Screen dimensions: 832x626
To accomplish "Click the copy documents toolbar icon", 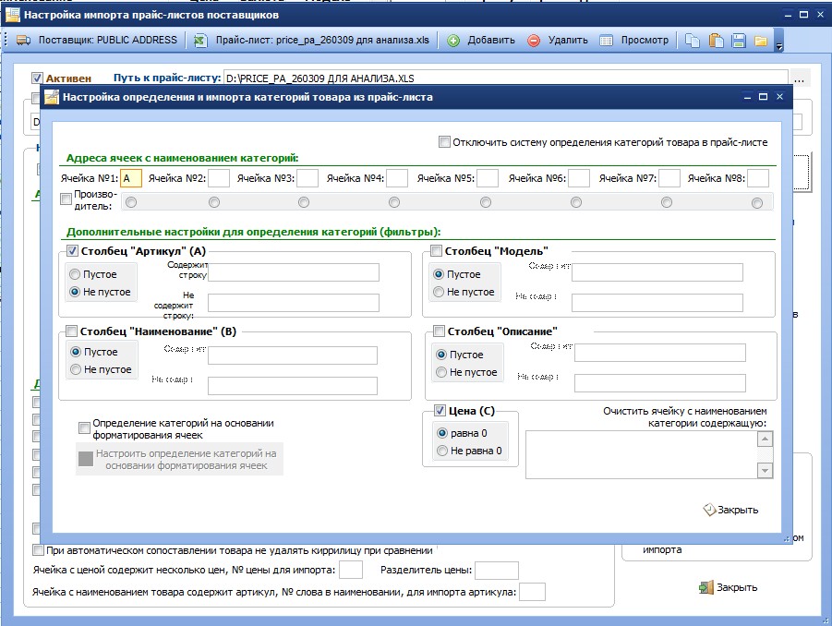I will [x=692, y=41].
